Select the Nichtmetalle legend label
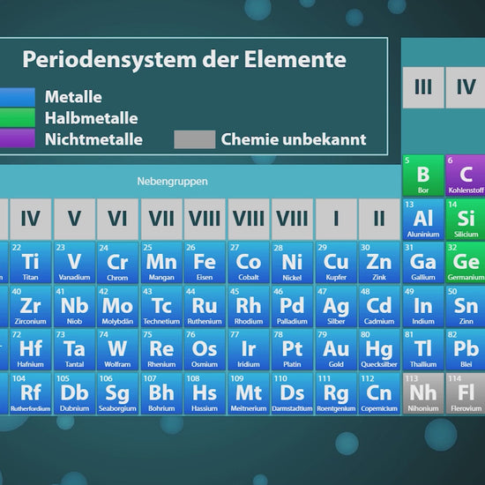 click(93, 139)
